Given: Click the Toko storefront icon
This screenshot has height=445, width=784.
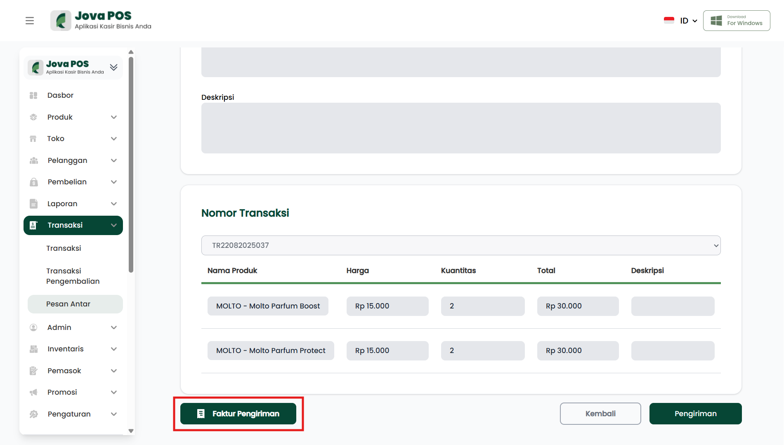Looking at the screenshot, I should click(33, 139).
